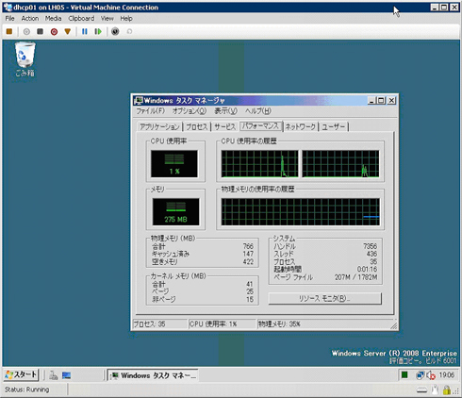This screenshot has width=462, height=398.
Task: Click the ページ ファイル value 207M / 1782M
Action: coord(355,277)
